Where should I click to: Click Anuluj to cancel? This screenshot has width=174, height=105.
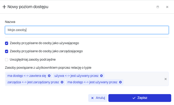click(98, 98)
